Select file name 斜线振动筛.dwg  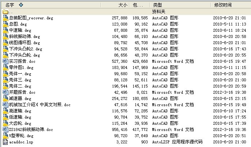point(24,36)
